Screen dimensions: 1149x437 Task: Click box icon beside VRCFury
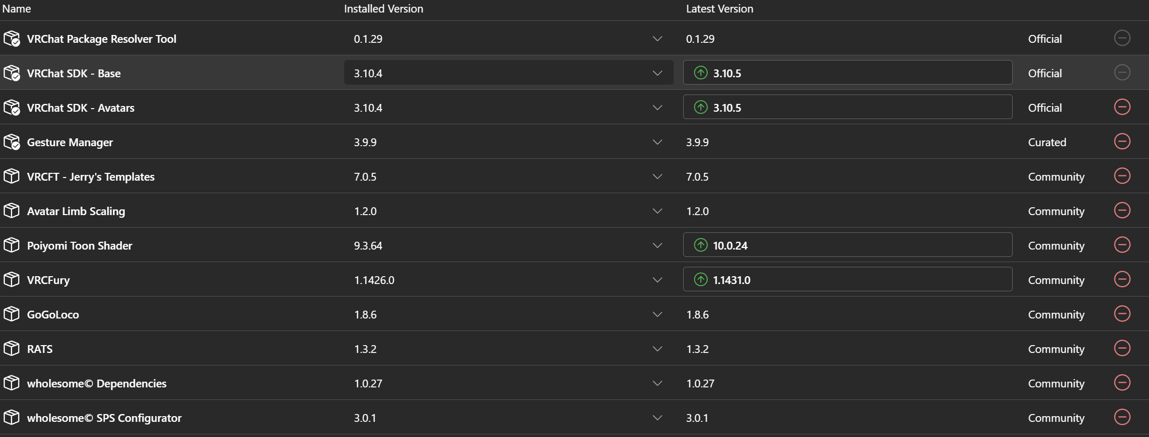11,280
